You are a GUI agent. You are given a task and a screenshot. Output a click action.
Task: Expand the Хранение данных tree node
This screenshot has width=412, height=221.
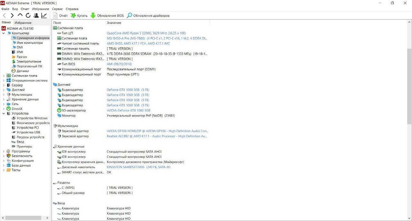(x=3, y=99)
